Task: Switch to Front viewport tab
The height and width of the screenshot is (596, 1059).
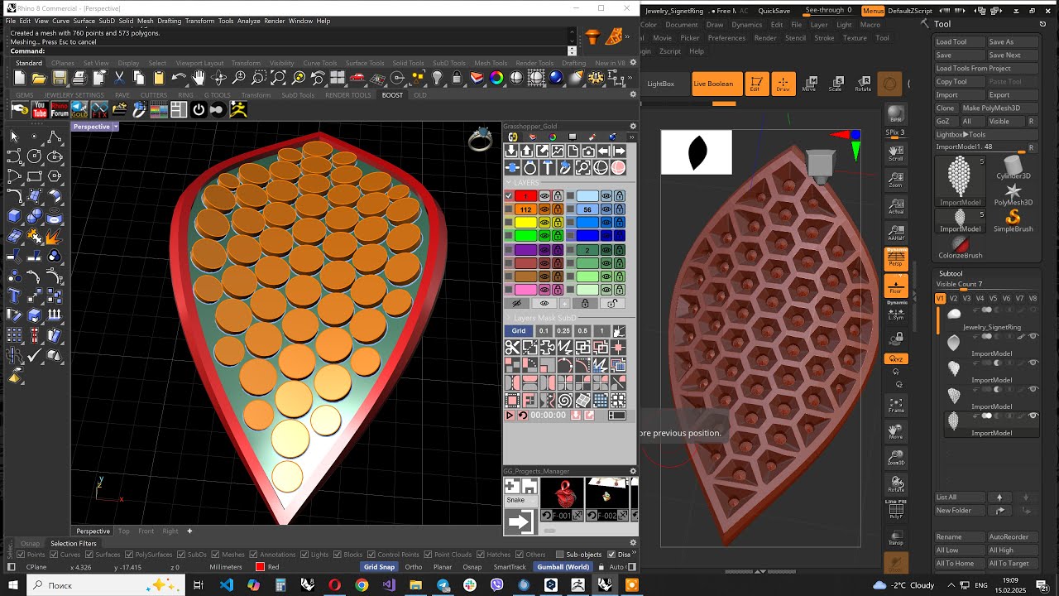Action: pyautogui.click(x=146, y=531)
